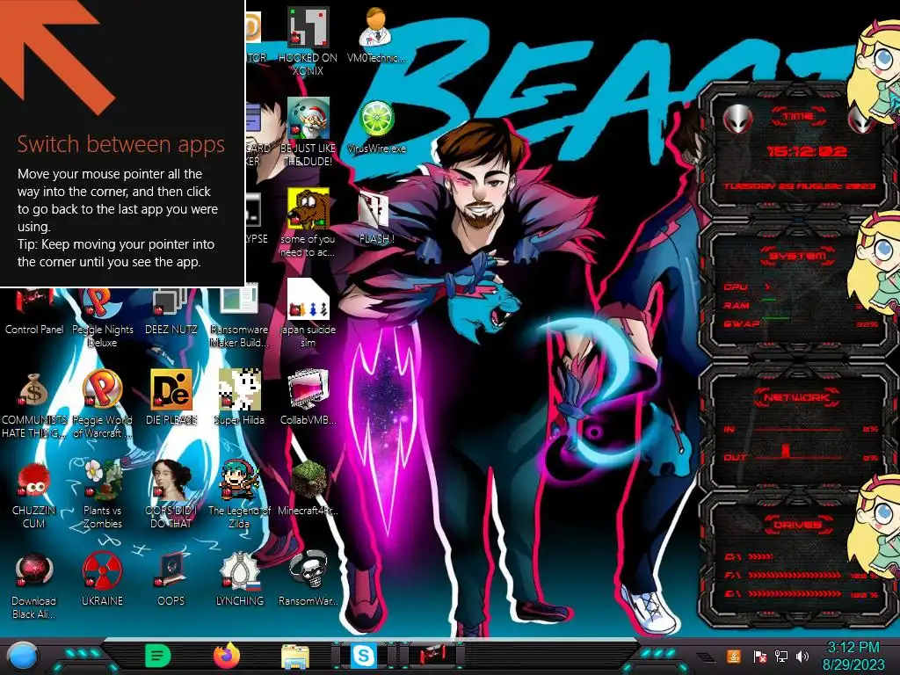The image size is (900, 675).
Task: Select the OOPS DID I DO THAT portrait icon
Action: tap(171, 495)
